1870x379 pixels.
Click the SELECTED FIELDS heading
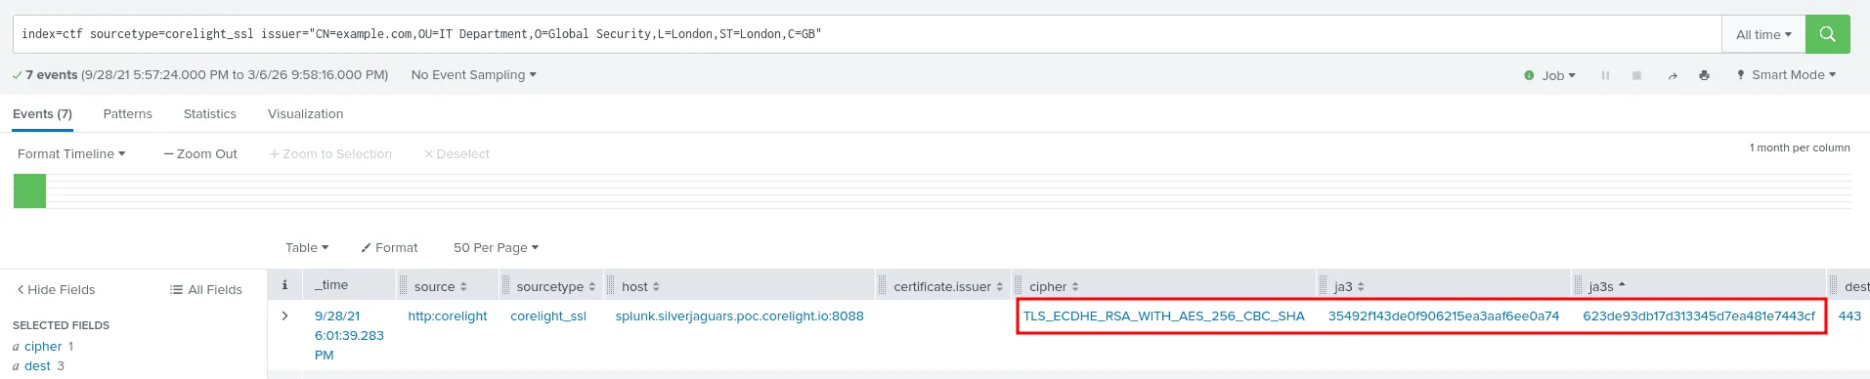61,325
